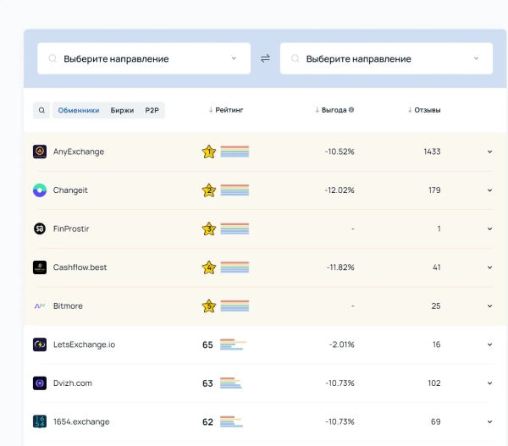Image resolution: width=508 pixels, height=446 pixels.
Task: Click the 102 reviews count for Dvizh.com
Action: coord(434,383)
